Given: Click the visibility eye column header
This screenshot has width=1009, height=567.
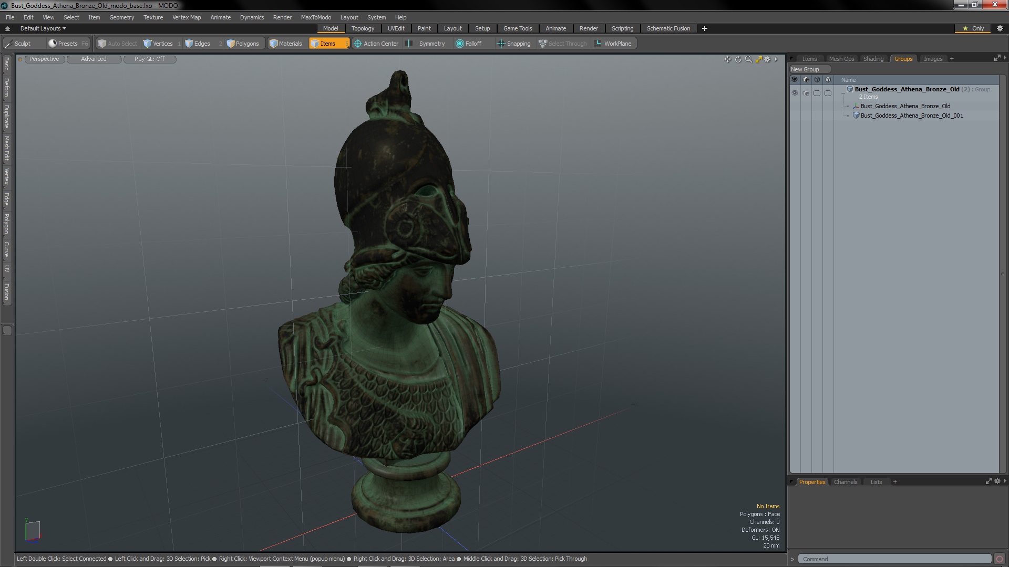Looking at the screenshot, I should coord(795,80).
